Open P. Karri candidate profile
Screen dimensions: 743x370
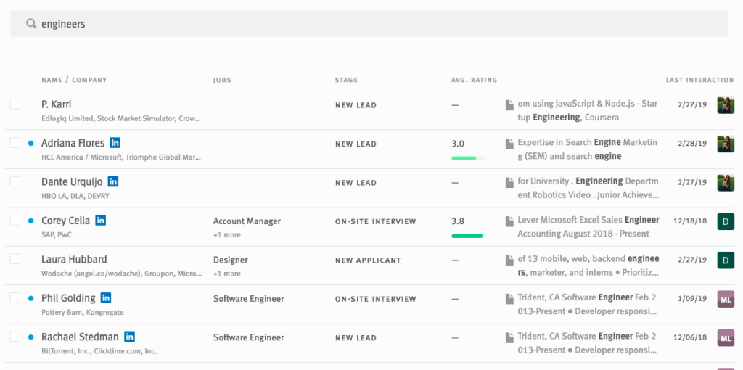click(x=56, y=104)
